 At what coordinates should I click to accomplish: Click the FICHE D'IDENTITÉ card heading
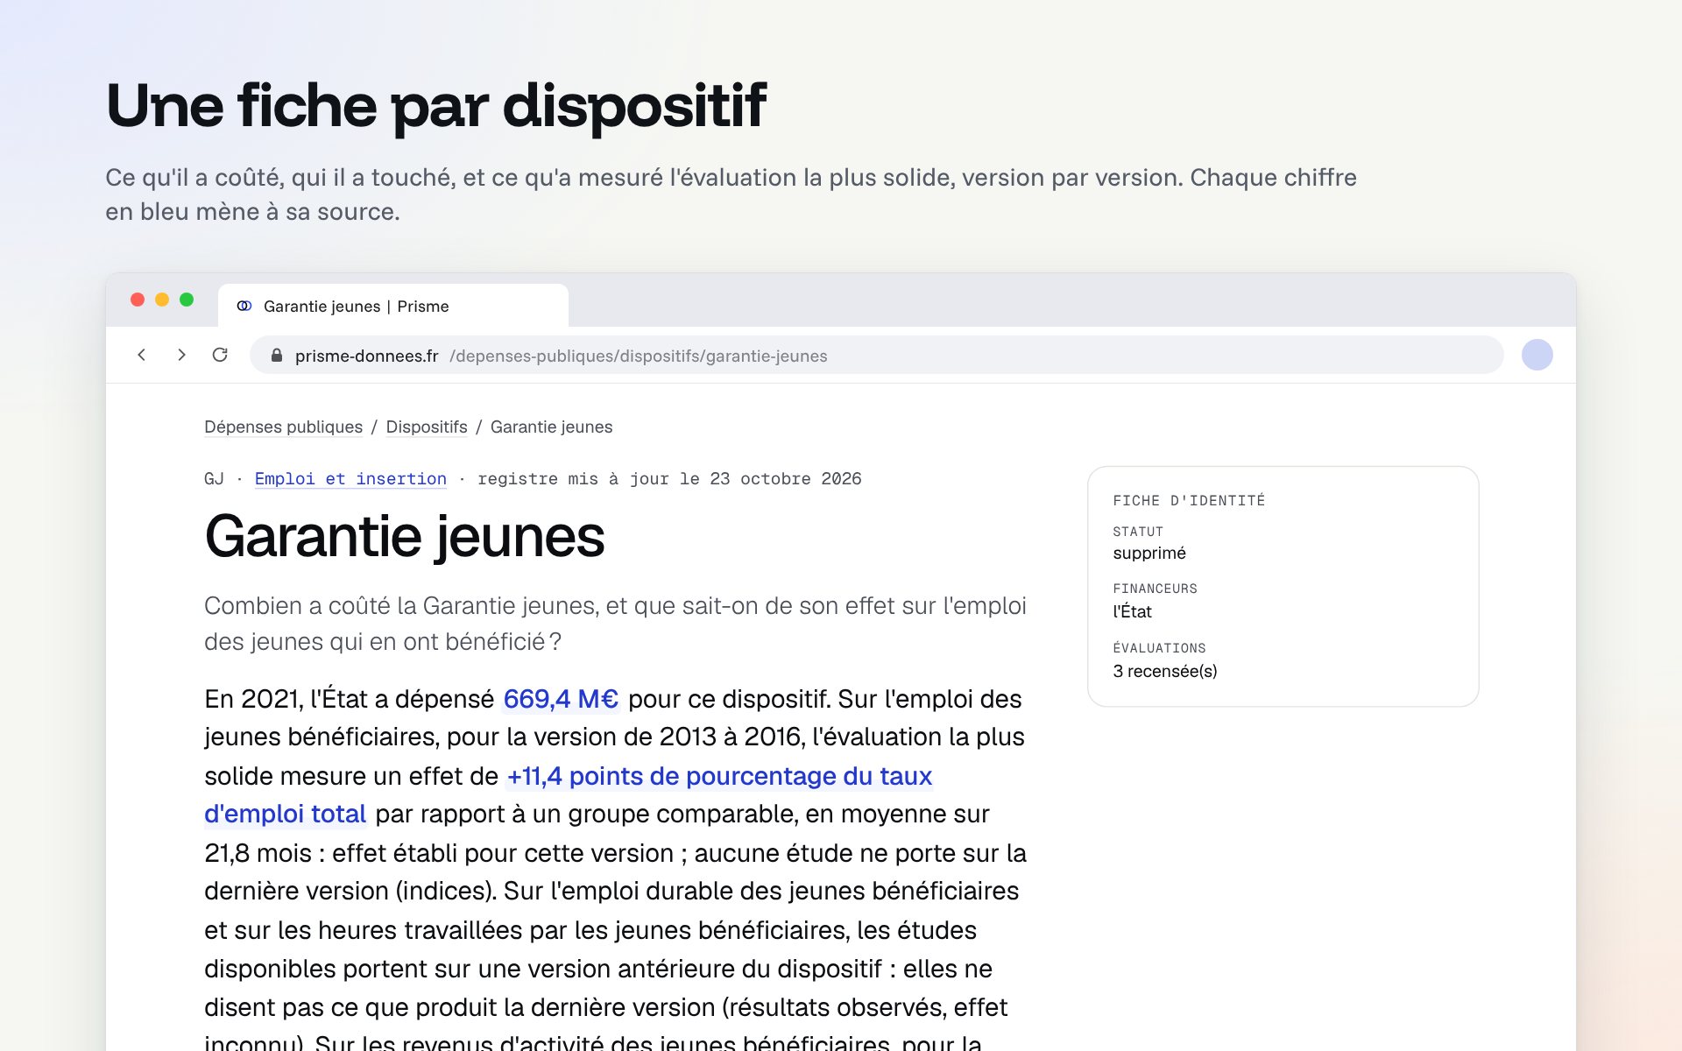click(1189, 501)
